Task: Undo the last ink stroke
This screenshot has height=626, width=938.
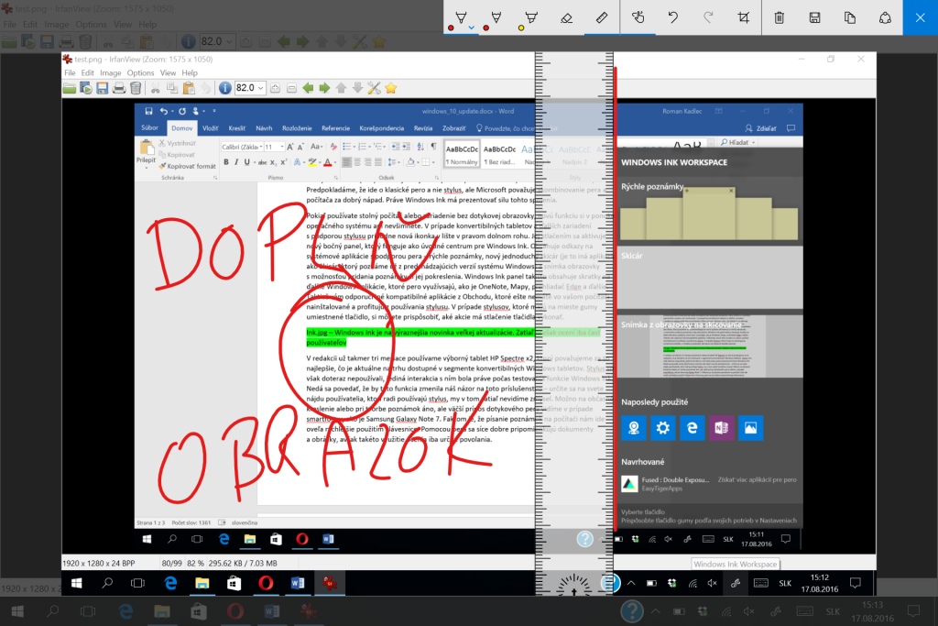Action: click(x=673, y=16)
